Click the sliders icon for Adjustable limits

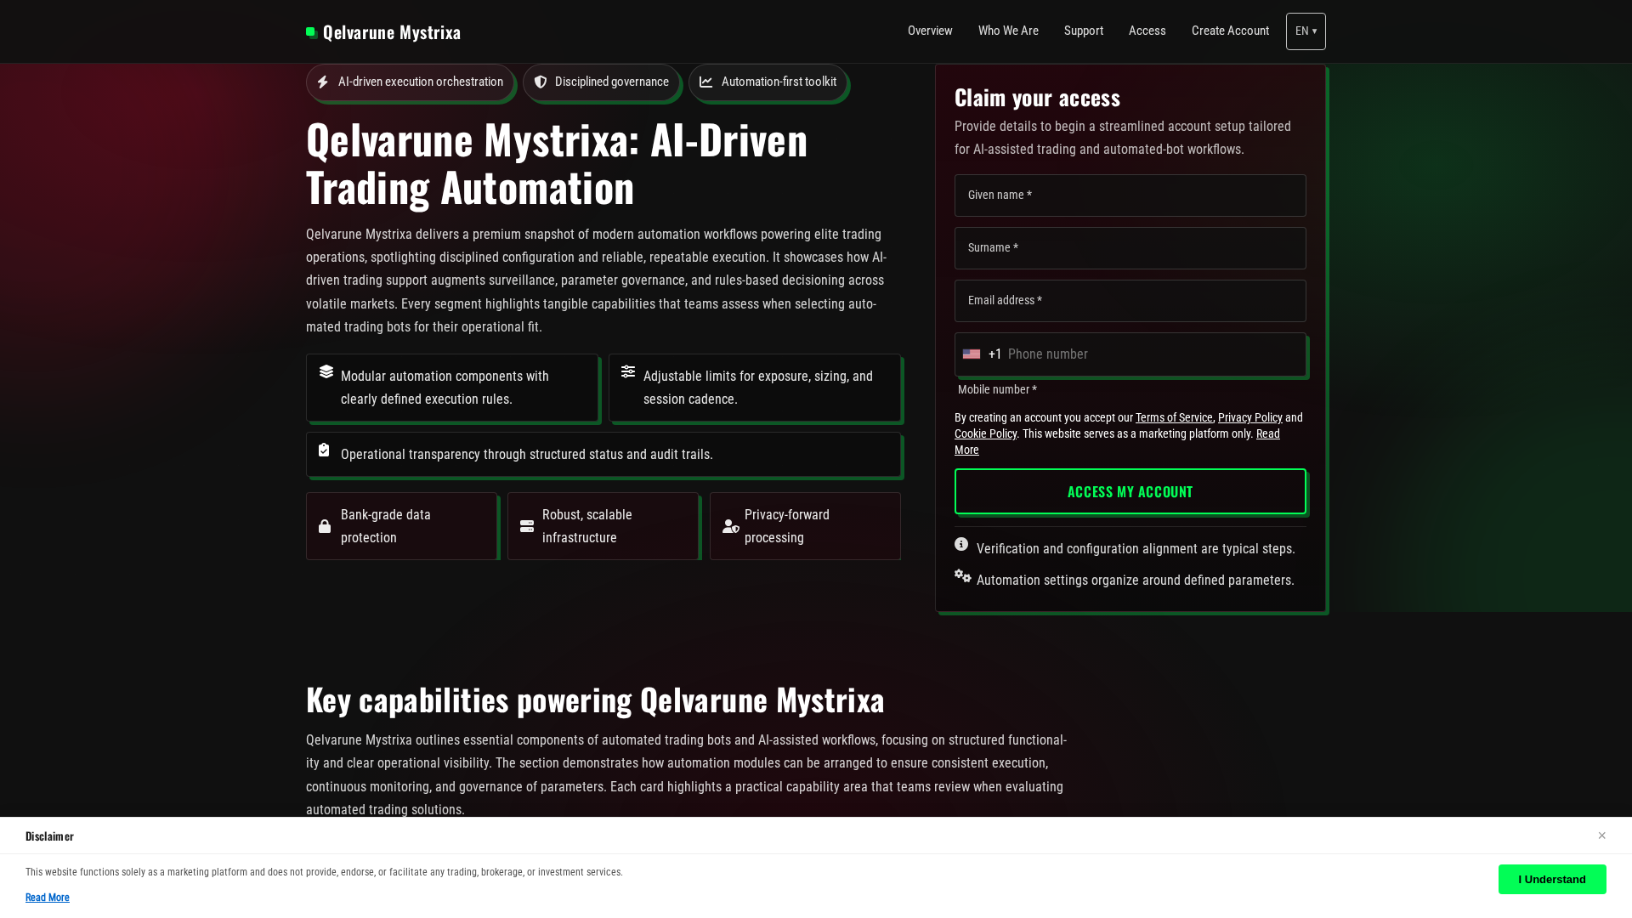click(628, 371)
